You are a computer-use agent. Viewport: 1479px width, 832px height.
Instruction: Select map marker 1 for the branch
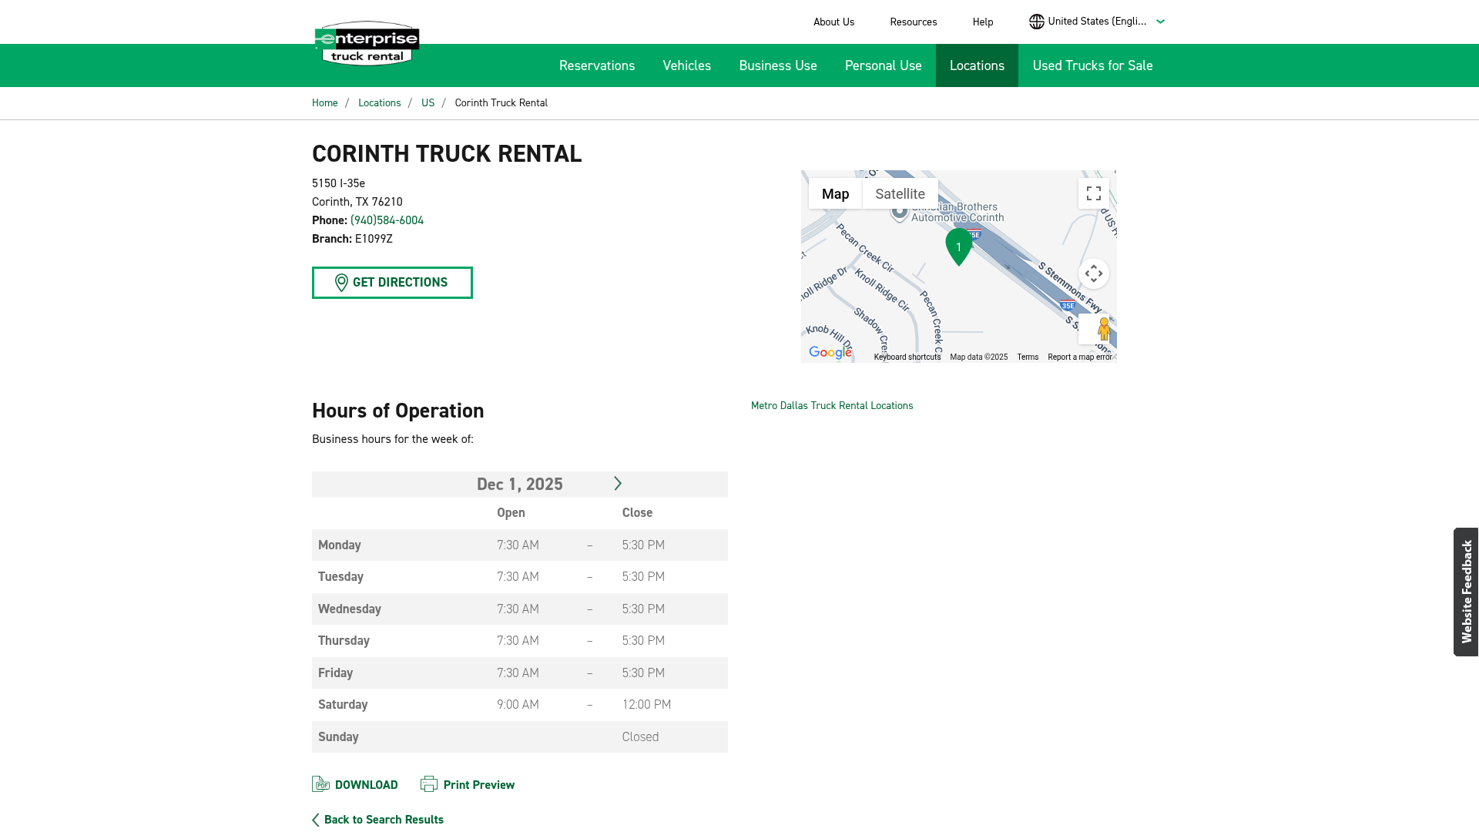958,247
